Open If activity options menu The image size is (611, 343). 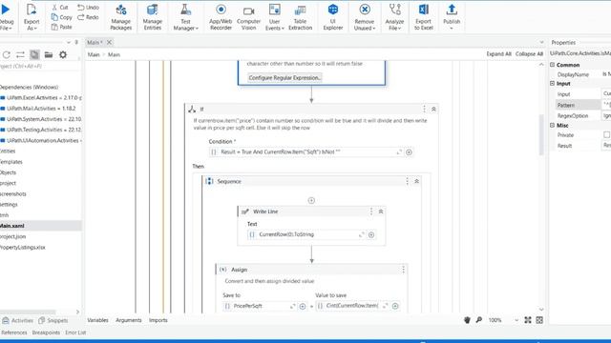click(424, 110)
